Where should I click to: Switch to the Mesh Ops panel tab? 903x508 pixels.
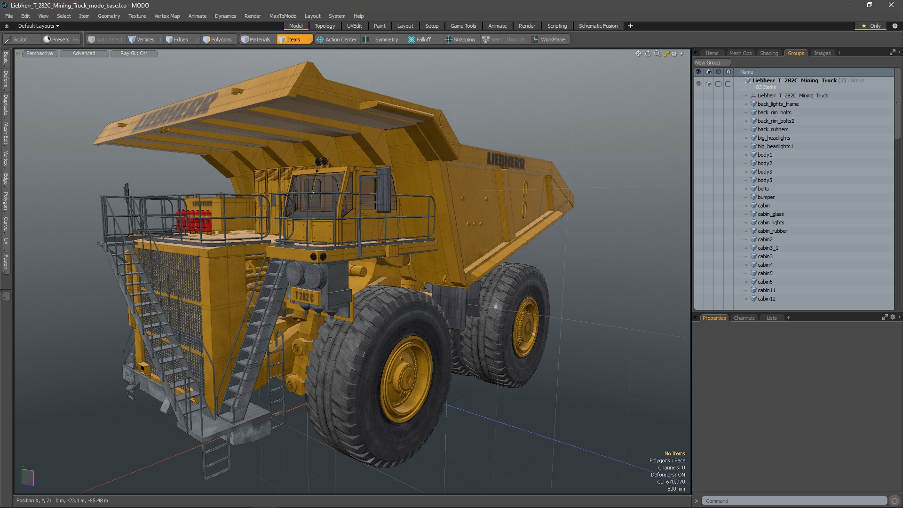[740, 53]
